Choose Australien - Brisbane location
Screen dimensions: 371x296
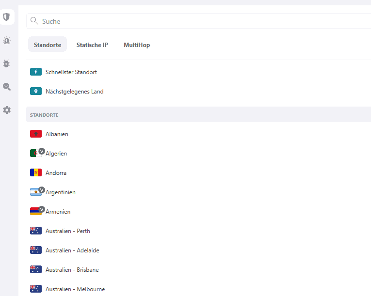pyautogui.click(x=198, y=270)
